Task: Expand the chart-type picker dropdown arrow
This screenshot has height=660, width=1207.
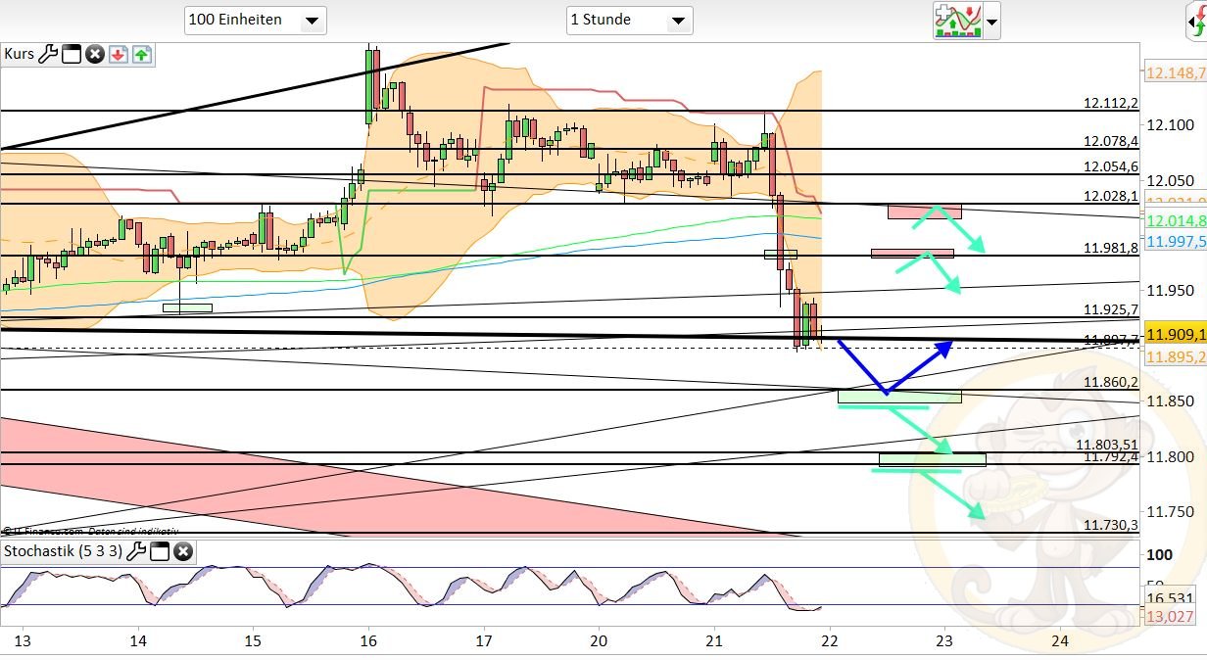Action: [990, 21]
